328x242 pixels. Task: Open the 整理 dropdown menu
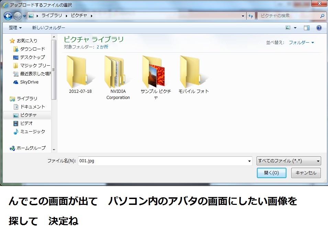(x=15, y=28)
